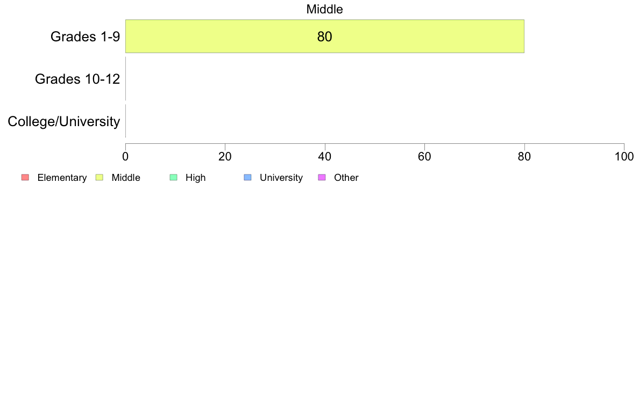The height and width of the screenshot is (395, 639).
Task: Click the Middle yellow legend swatch
Action: coord(100,177)
